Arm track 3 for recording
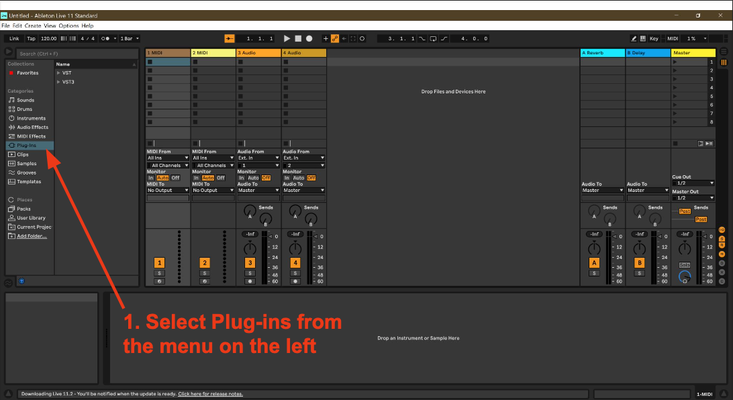733x400 pixels. [x=250, y=281]
